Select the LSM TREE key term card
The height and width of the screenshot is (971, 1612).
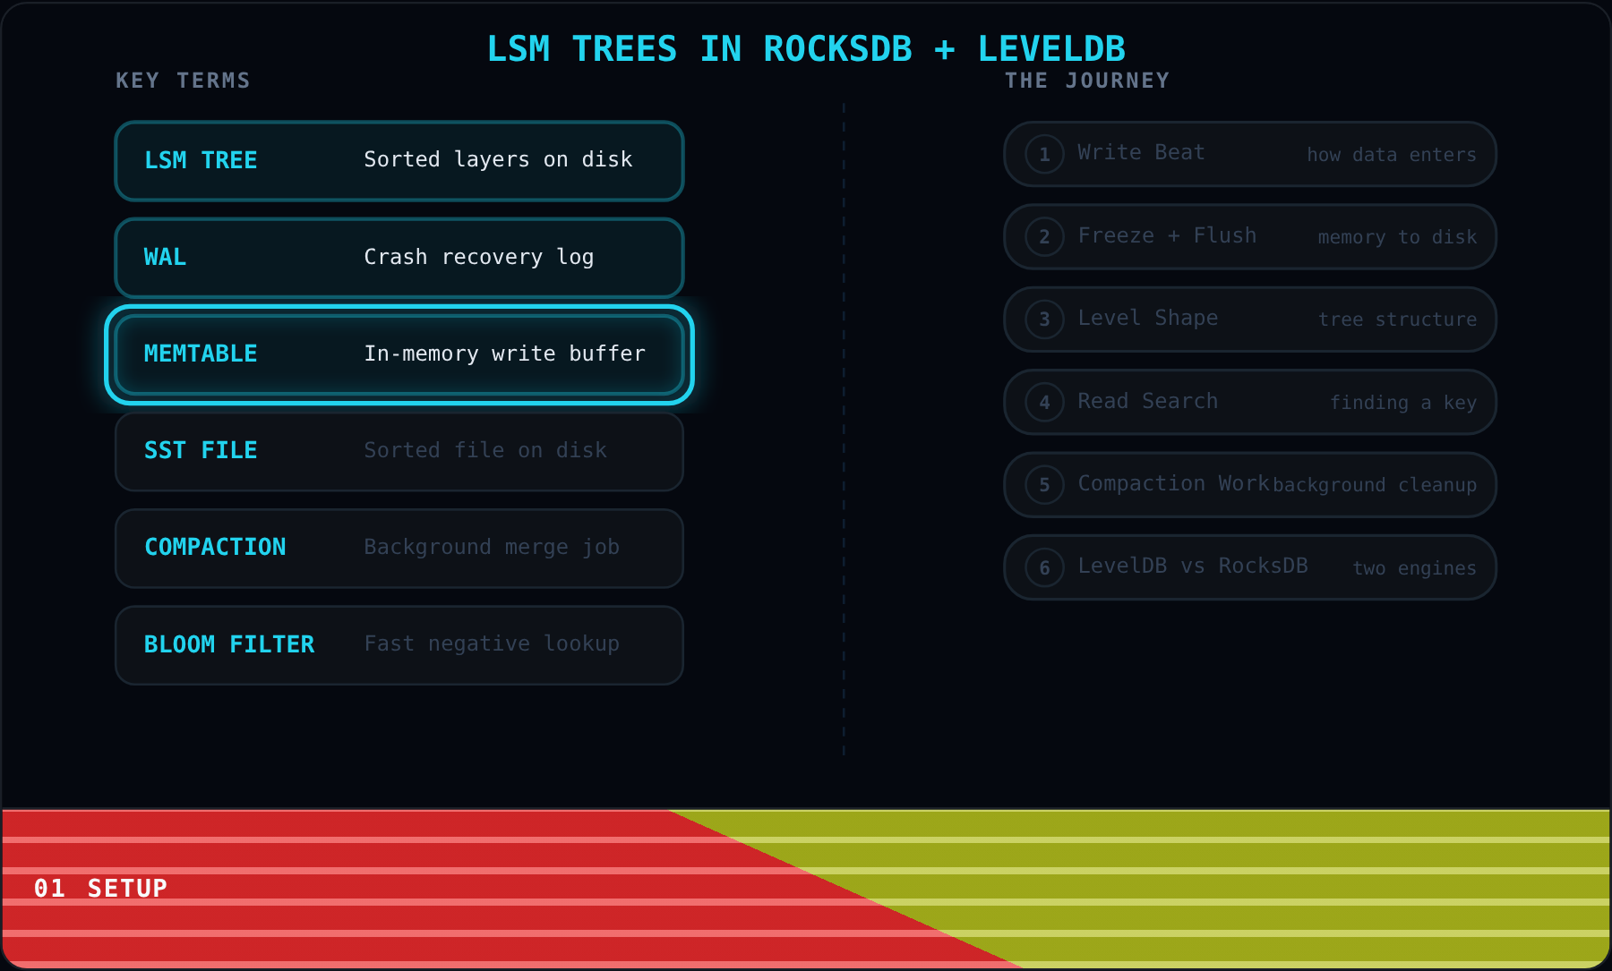(399, 161)
